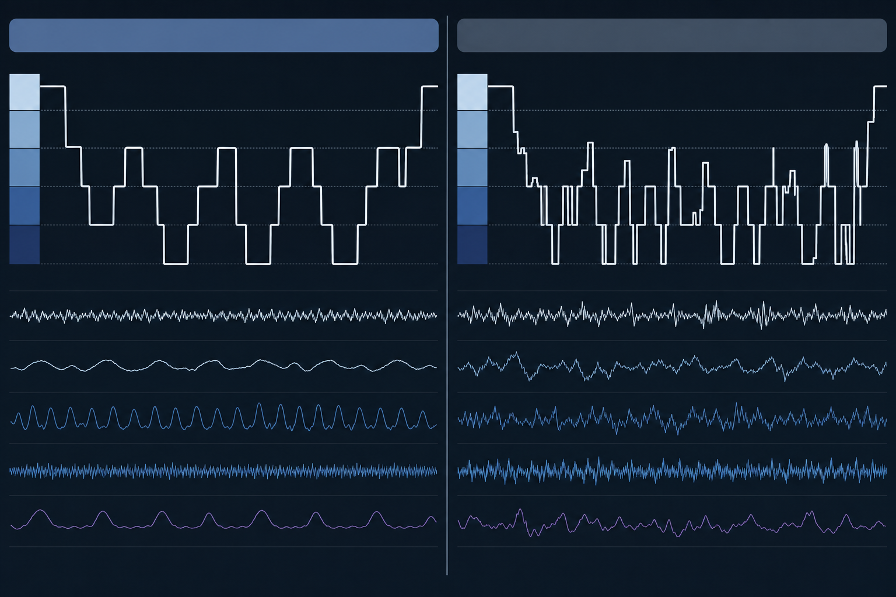Select the darkest navy swatch in right panel
896x597 pixels.
pos(473,245)
